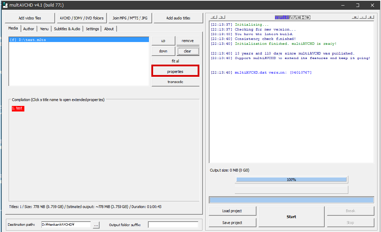Click the 'Checking for new version...' log line

coord(253,29)
